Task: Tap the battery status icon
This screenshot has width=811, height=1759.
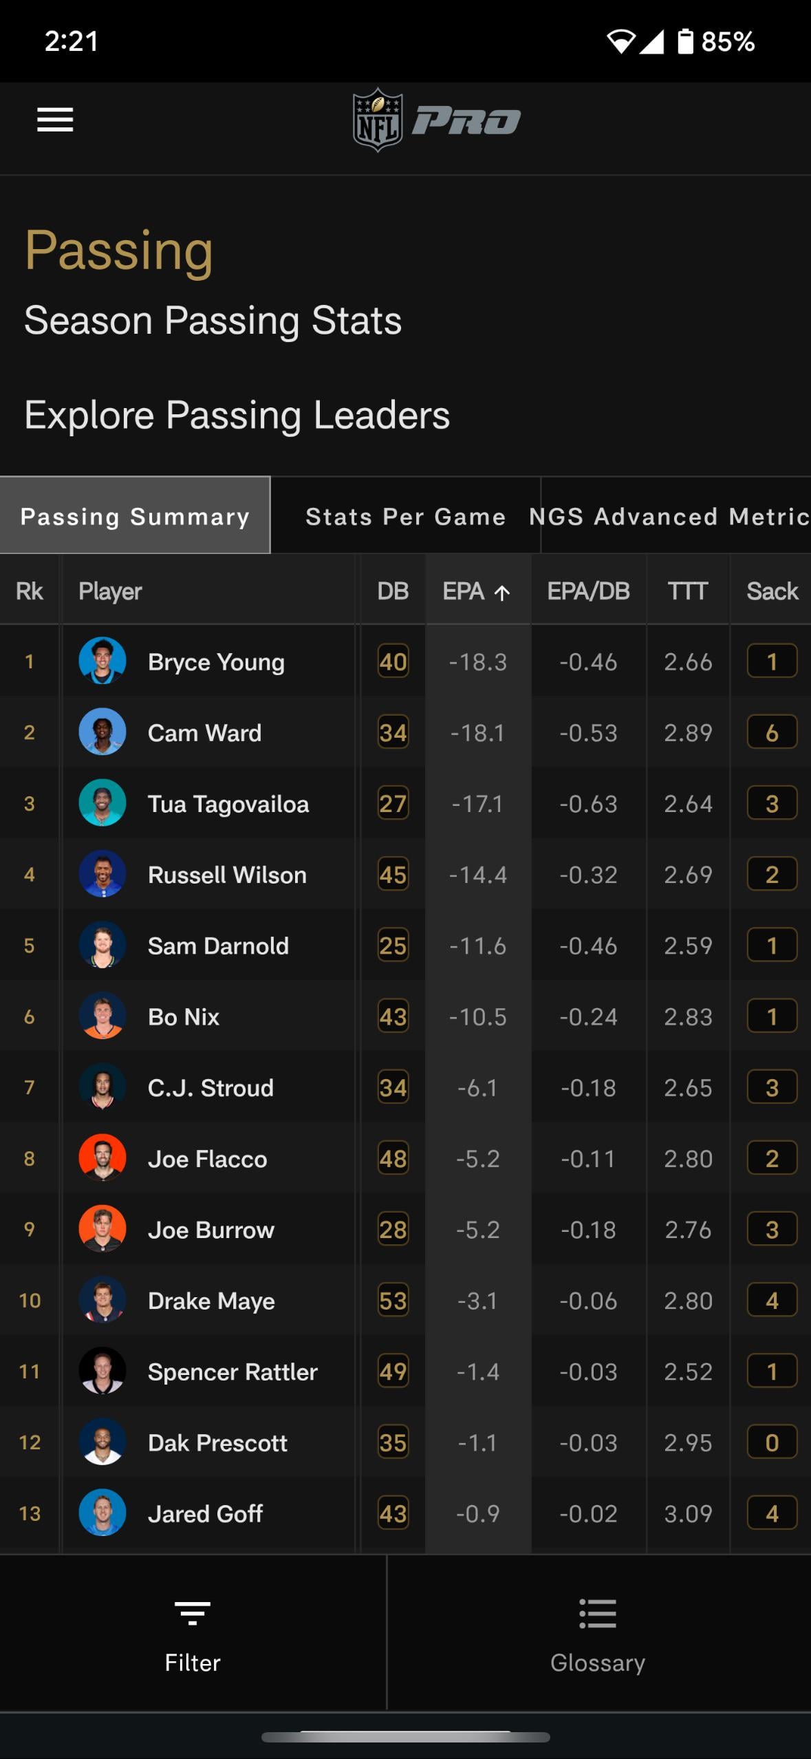Action: click(x=685, y=41)
